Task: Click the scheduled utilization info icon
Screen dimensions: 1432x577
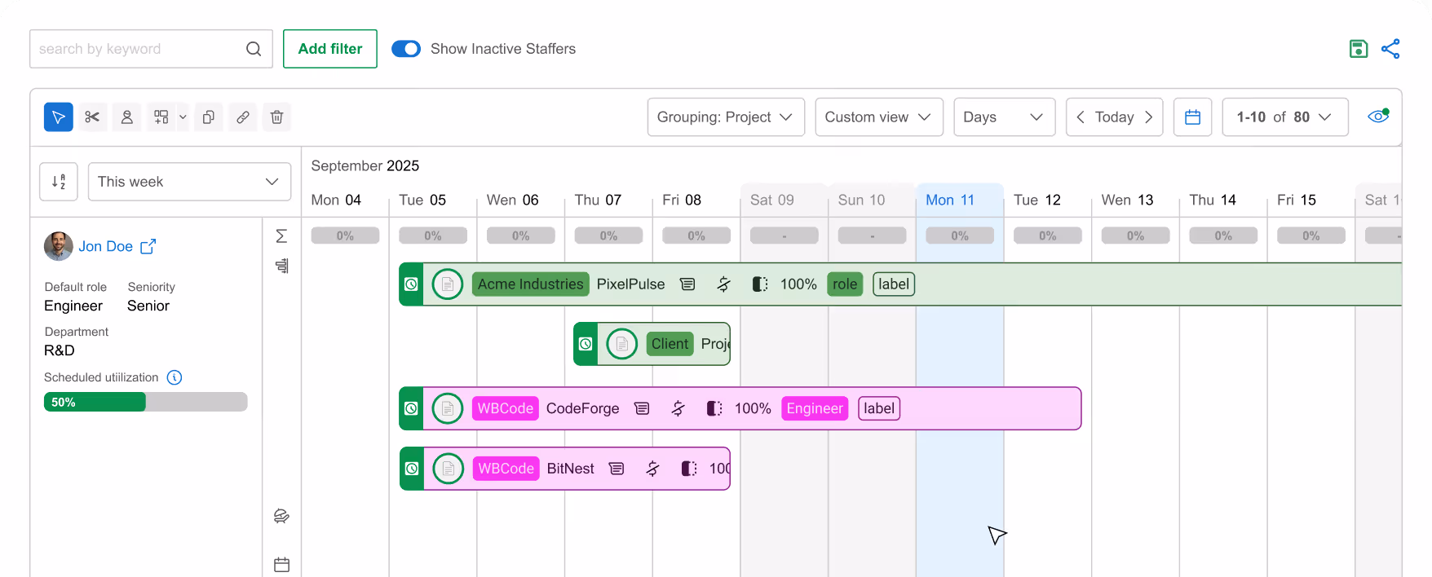Action: (175, 377)
